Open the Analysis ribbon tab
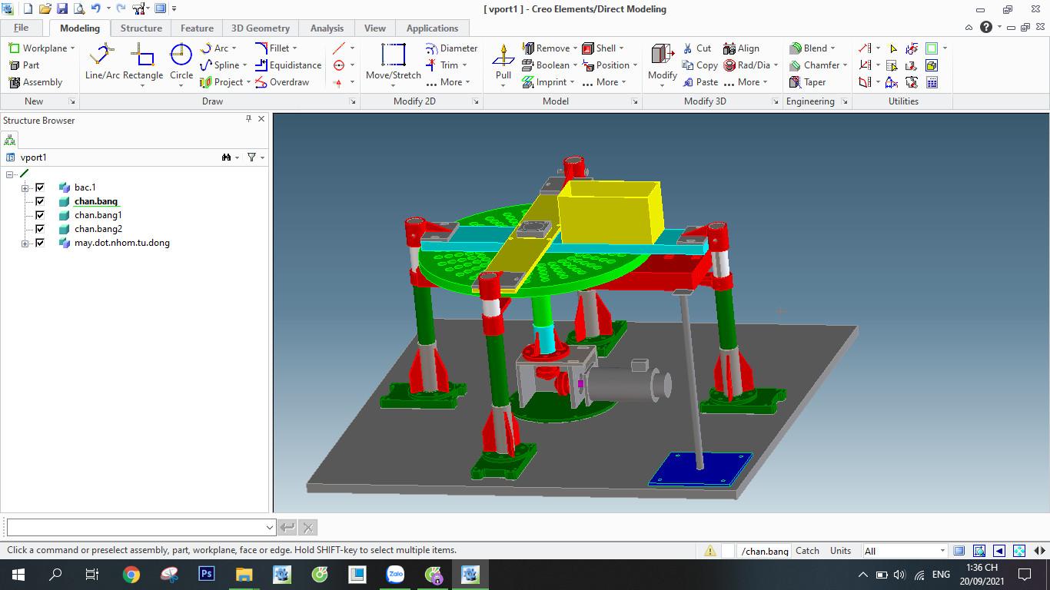 point(327,28)
